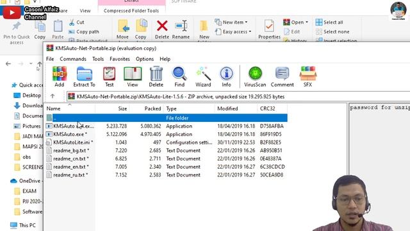Click Move to in Explorer ribbon
This screenshot has width=410, height=231.
point(122,30)
